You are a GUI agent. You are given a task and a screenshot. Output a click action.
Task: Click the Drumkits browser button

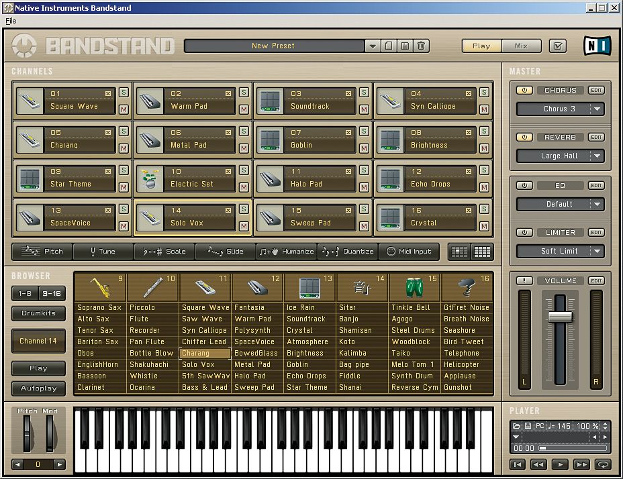coord(38,313)
